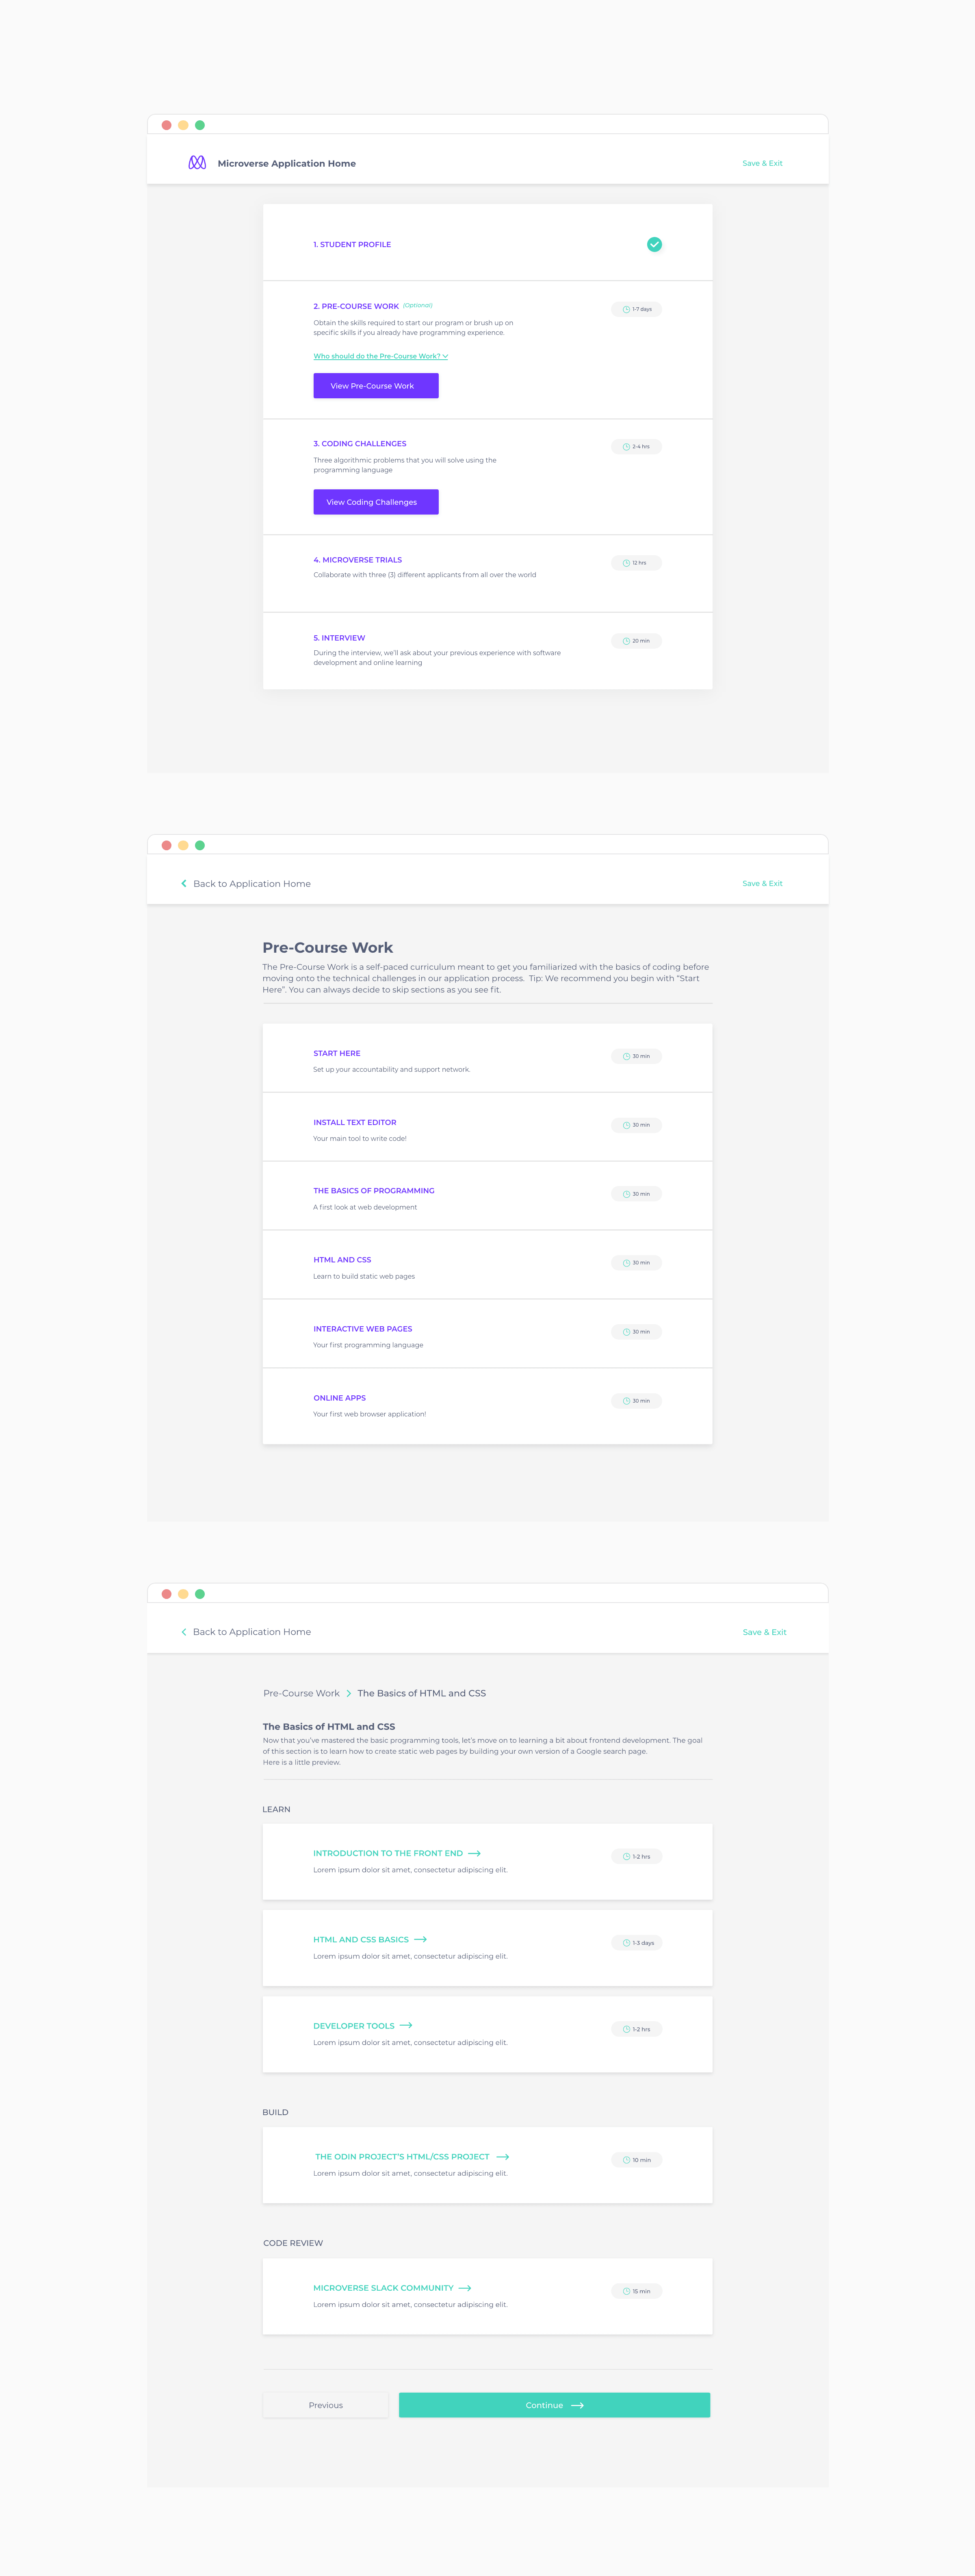
Task: Click Save & Exit in Pre-Course Work list window
Action: pyautogui.click(x=762, y=883)
